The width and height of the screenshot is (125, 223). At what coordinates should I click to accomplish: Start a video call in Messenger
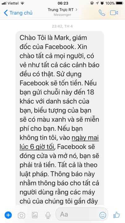click(x=114, y=13)
